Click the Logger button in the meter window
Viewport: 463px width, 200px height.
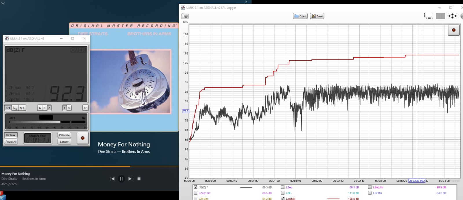pos(64,142)
